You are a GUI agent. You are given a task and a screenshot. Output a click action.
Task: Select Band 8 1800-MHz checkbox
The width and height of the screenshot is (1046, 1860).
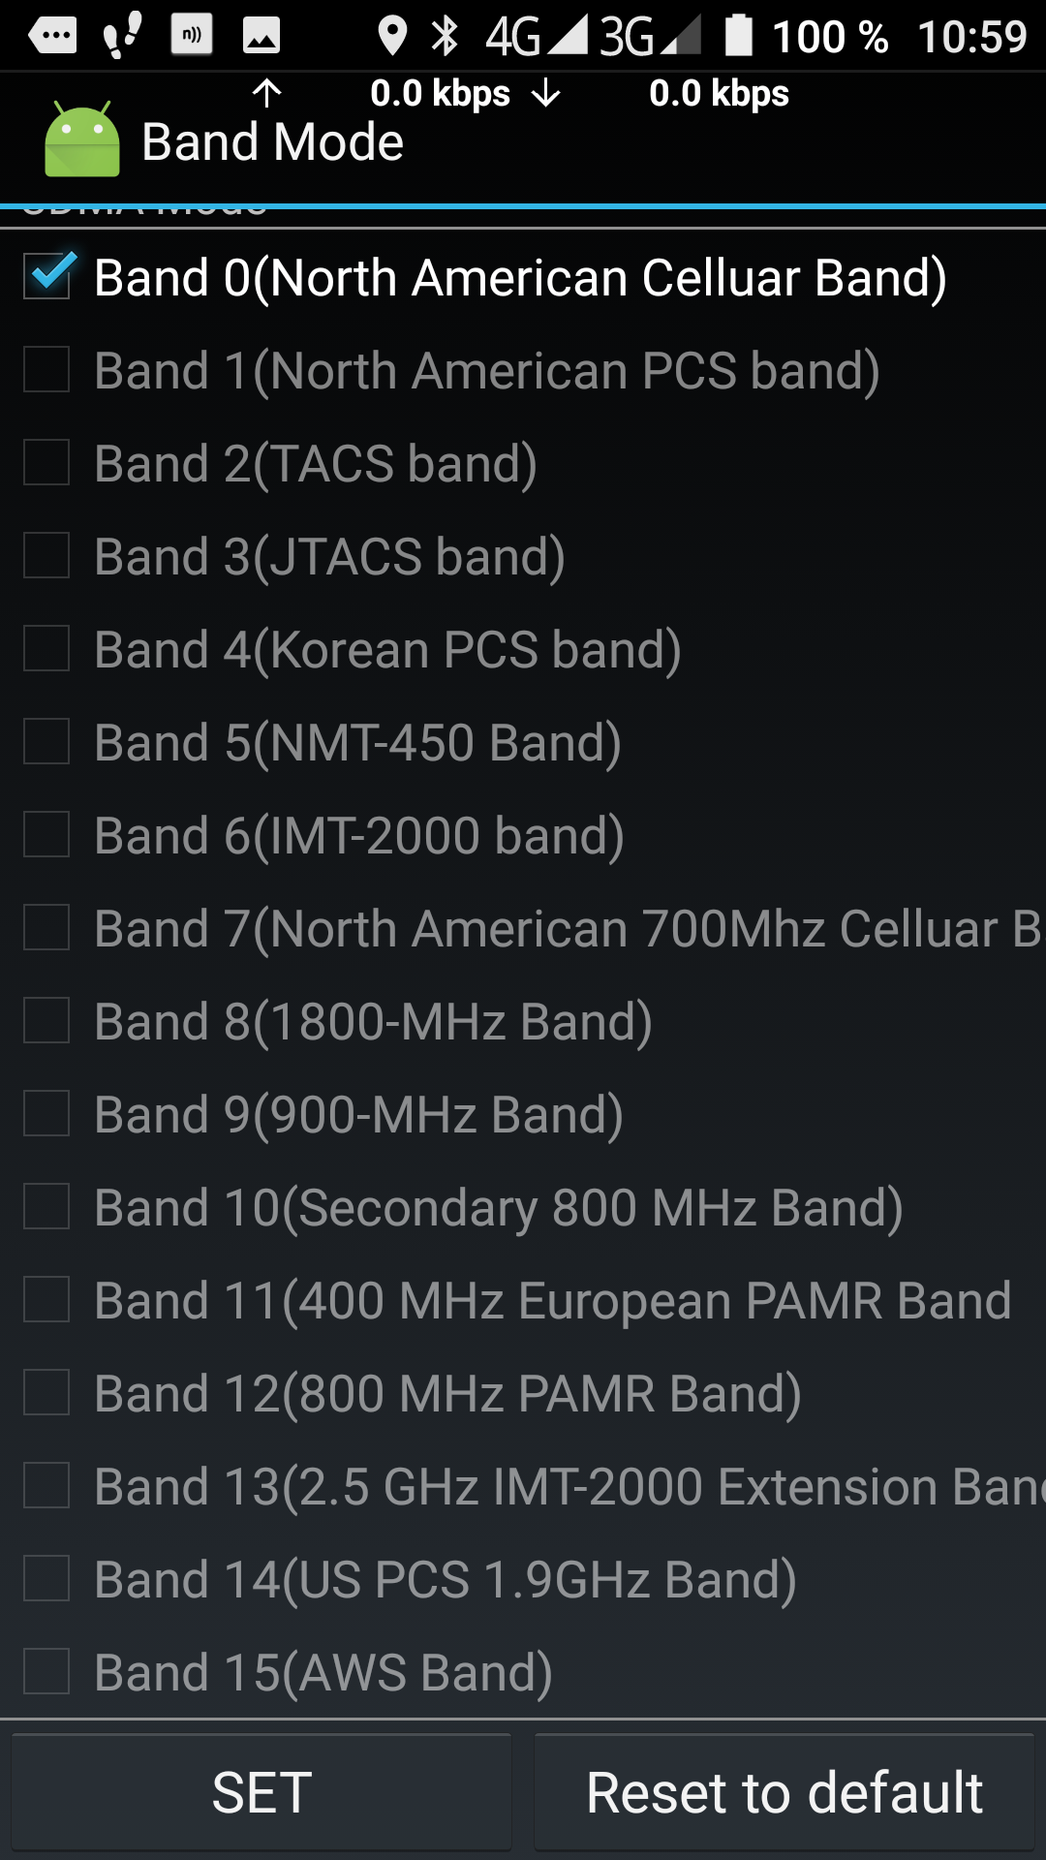tap(47, 1021)
